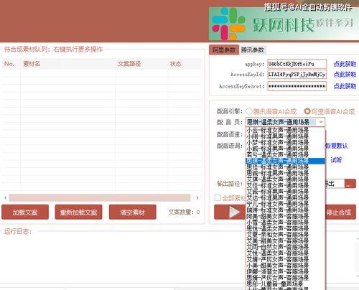Pick 思悦-温柔女声 customer service voice
359x290 pixels.
[285, 228]
